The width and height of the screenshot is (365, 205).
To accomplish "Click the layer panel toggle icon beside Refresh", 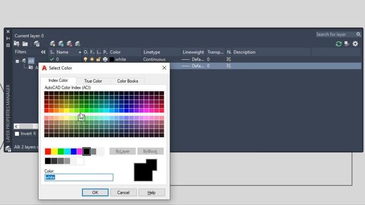I will (x=347, y=44).
